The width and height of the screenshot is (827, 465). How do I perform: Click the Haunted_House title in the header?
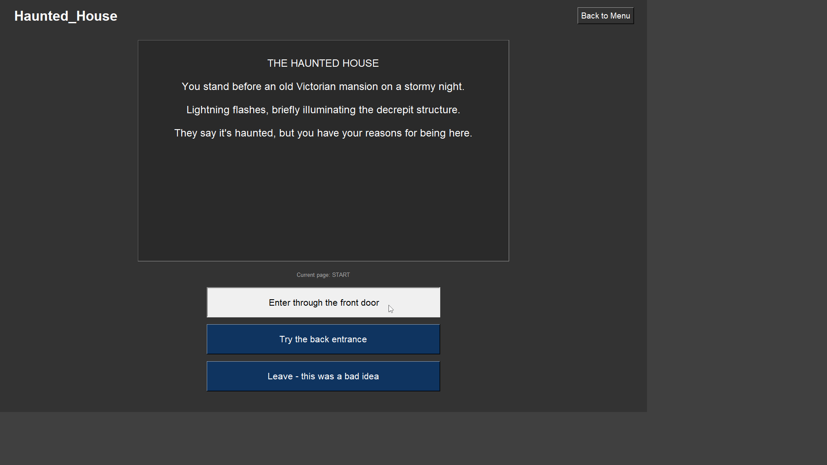coord(66,16)
